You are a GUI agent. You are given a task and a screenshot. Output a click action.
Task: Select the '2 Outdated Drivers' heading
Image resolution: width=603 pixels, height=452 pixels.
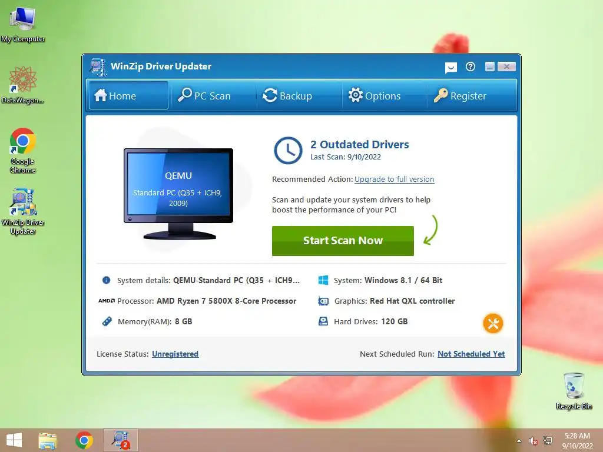pos(360,145)
